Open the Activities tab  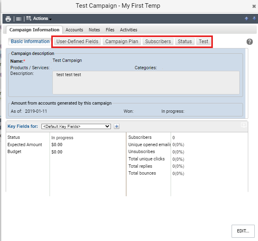tap(128, 30)
